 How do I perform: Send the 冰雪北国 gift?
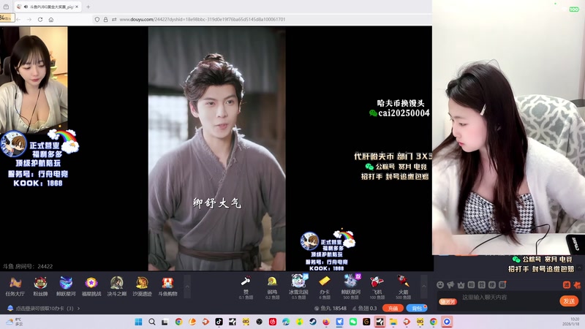[x=298, y=287]
